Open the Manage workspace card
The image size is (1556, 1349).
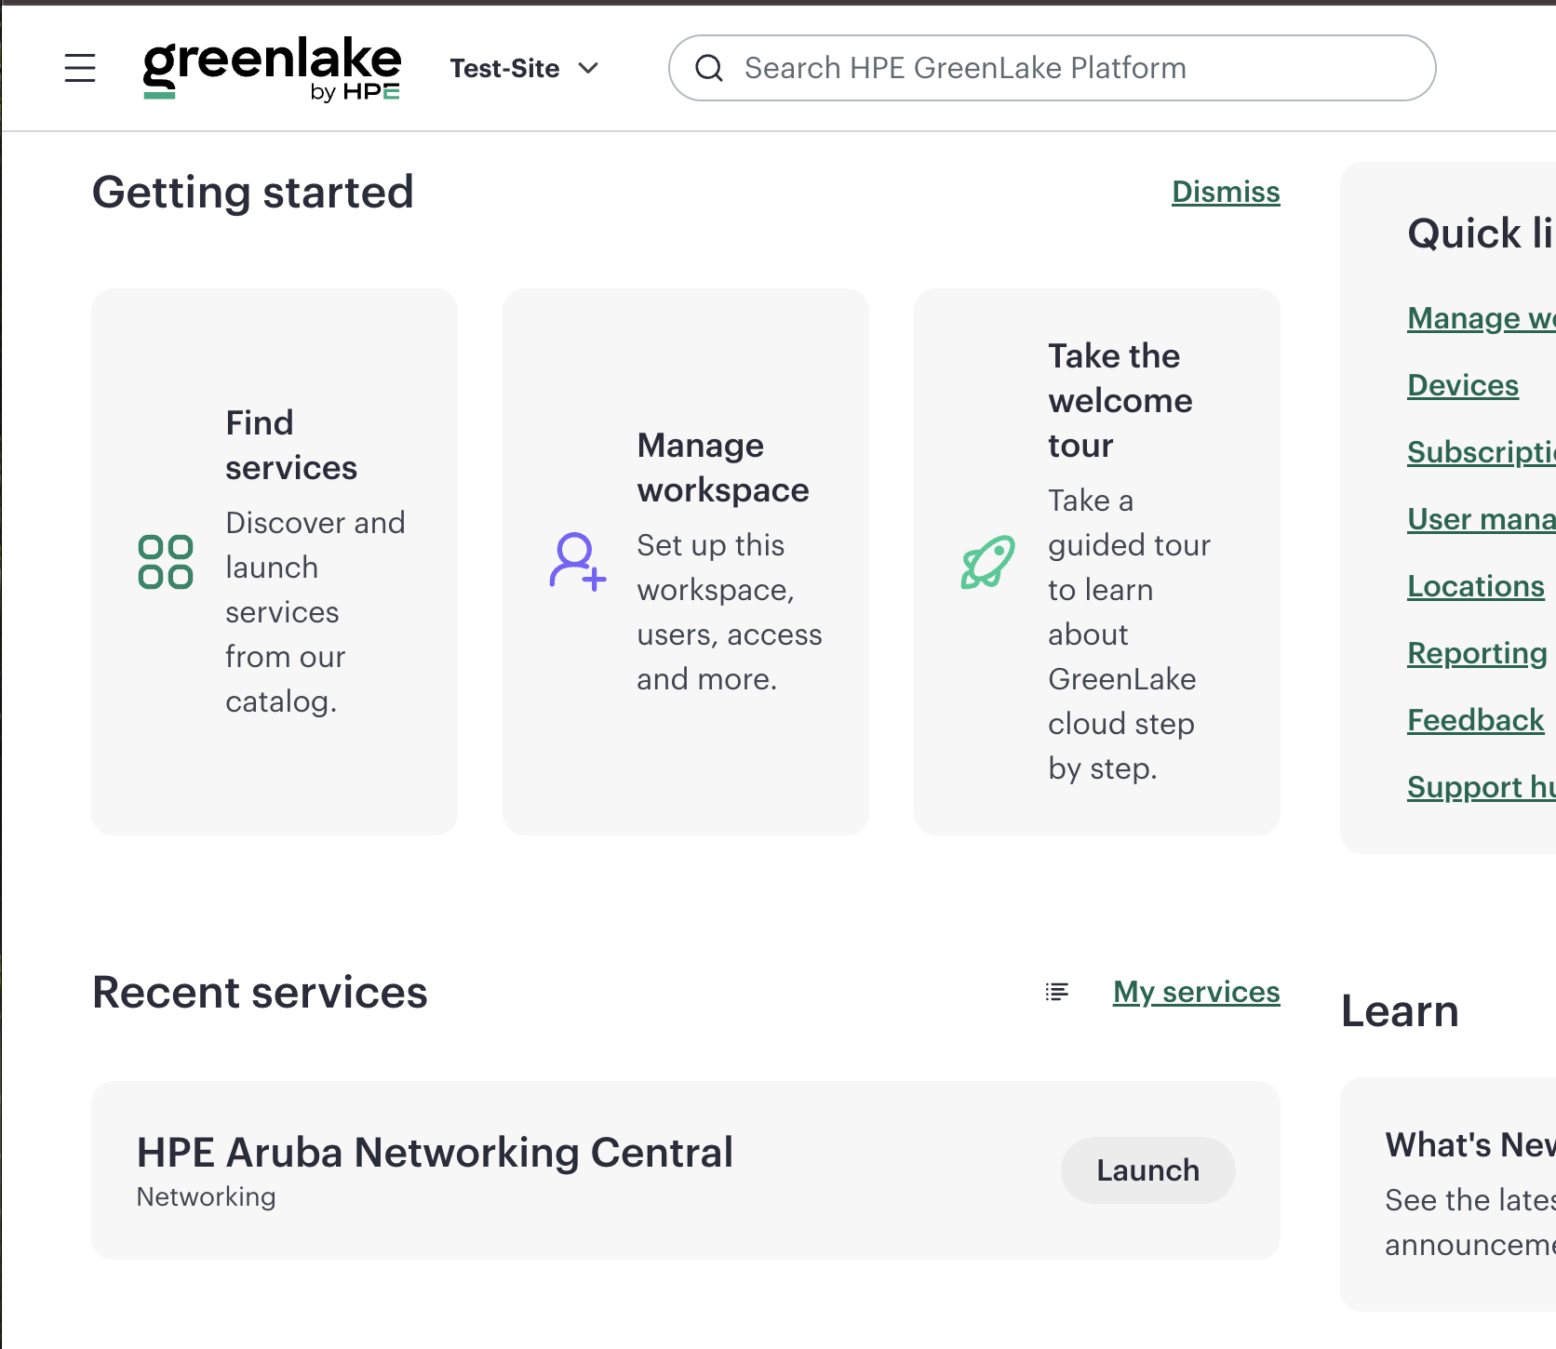pos(686,562)
